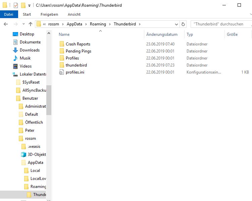Open the Datei menu tab
Image resolution: width=252 pixels, height=201 pixels.
[9, 14]
